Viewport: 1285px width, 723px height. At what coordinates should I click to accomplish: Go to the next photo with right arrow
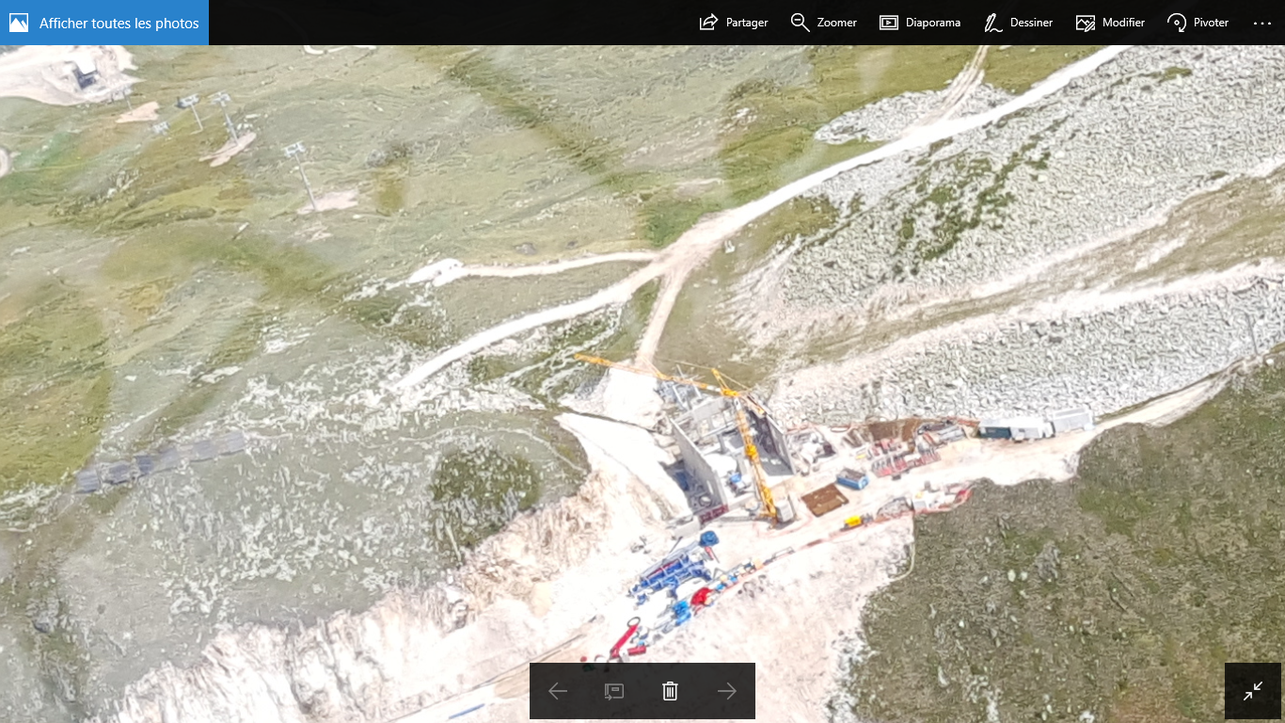coord(726,691)
